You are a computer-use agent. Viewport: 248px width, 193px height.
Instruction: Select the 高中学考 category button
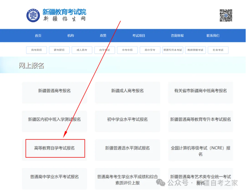click(150, 50)
